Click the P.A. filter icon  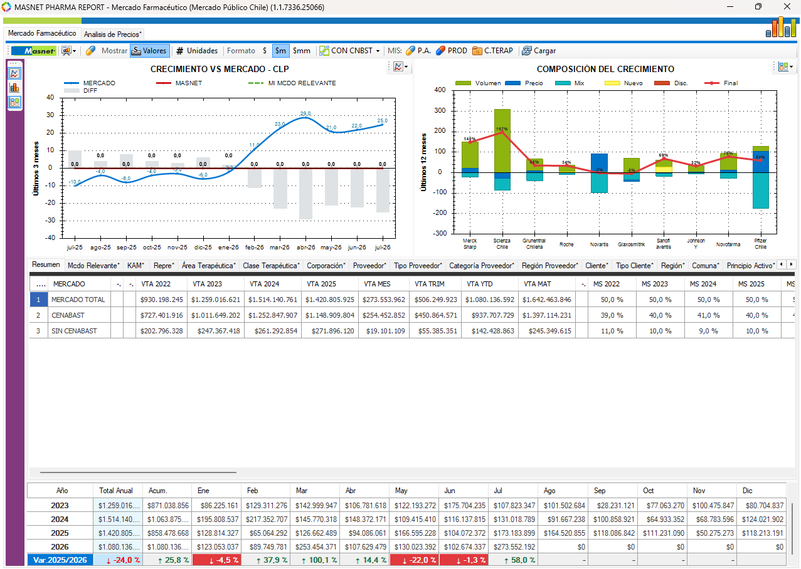[418, 51]
